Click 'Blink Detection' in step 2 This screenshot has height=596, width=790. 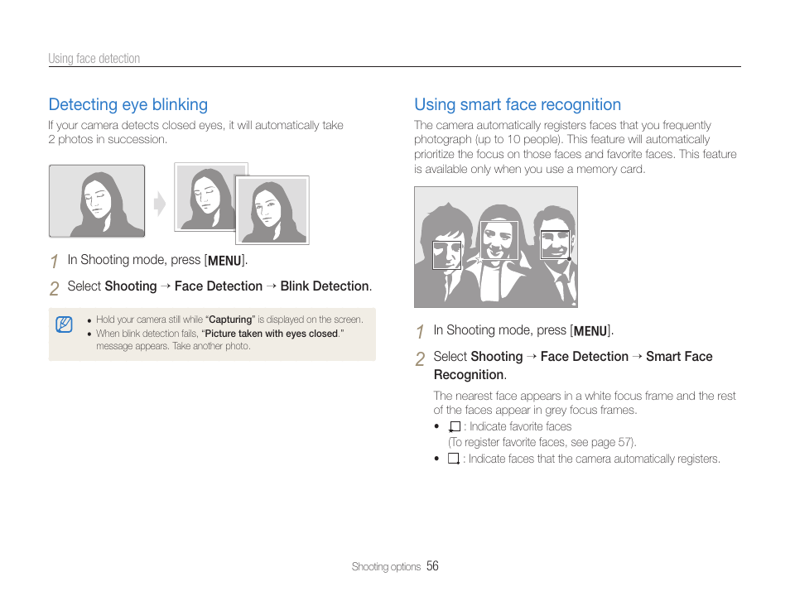tap(325, 286)
